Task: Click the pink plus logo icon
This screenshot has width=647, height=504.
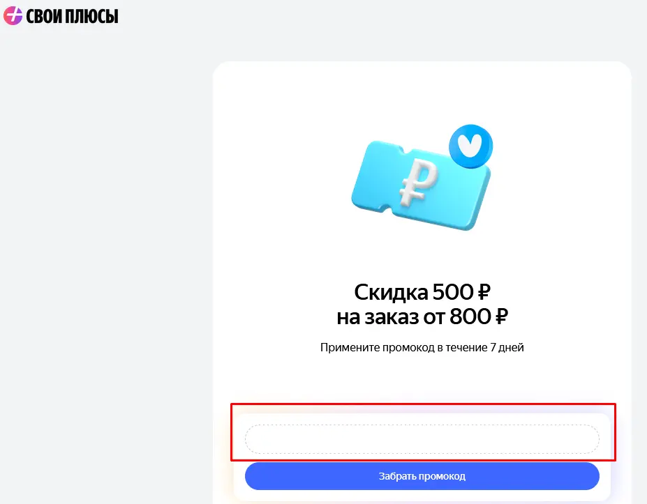Action: [x=13, y=15]
